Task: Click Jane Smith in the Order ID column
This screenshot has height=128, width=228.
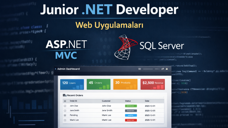Action: tap(75, 110)
